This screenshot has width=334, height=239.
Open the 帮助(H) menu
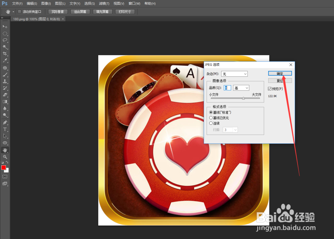point(150,3)
